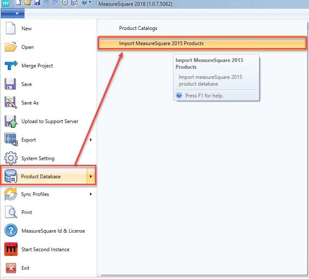Viewport: 309px width, 279px height.
Task: Choose Import MeasureSquare 2015 Products
Action: (x=161, y=43)
